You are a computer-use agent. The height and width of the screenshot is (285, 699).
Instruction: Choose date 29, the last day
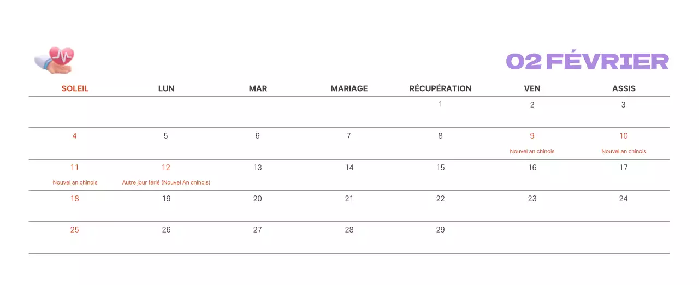[440, 230]
